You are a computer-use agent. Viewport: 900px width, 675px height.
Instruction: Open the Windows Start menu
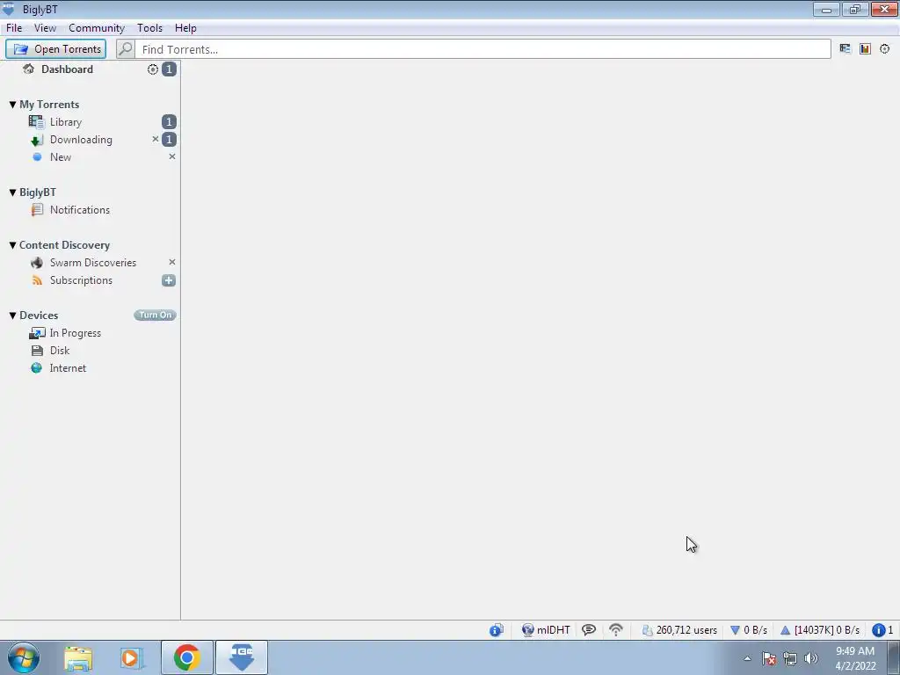24,657
